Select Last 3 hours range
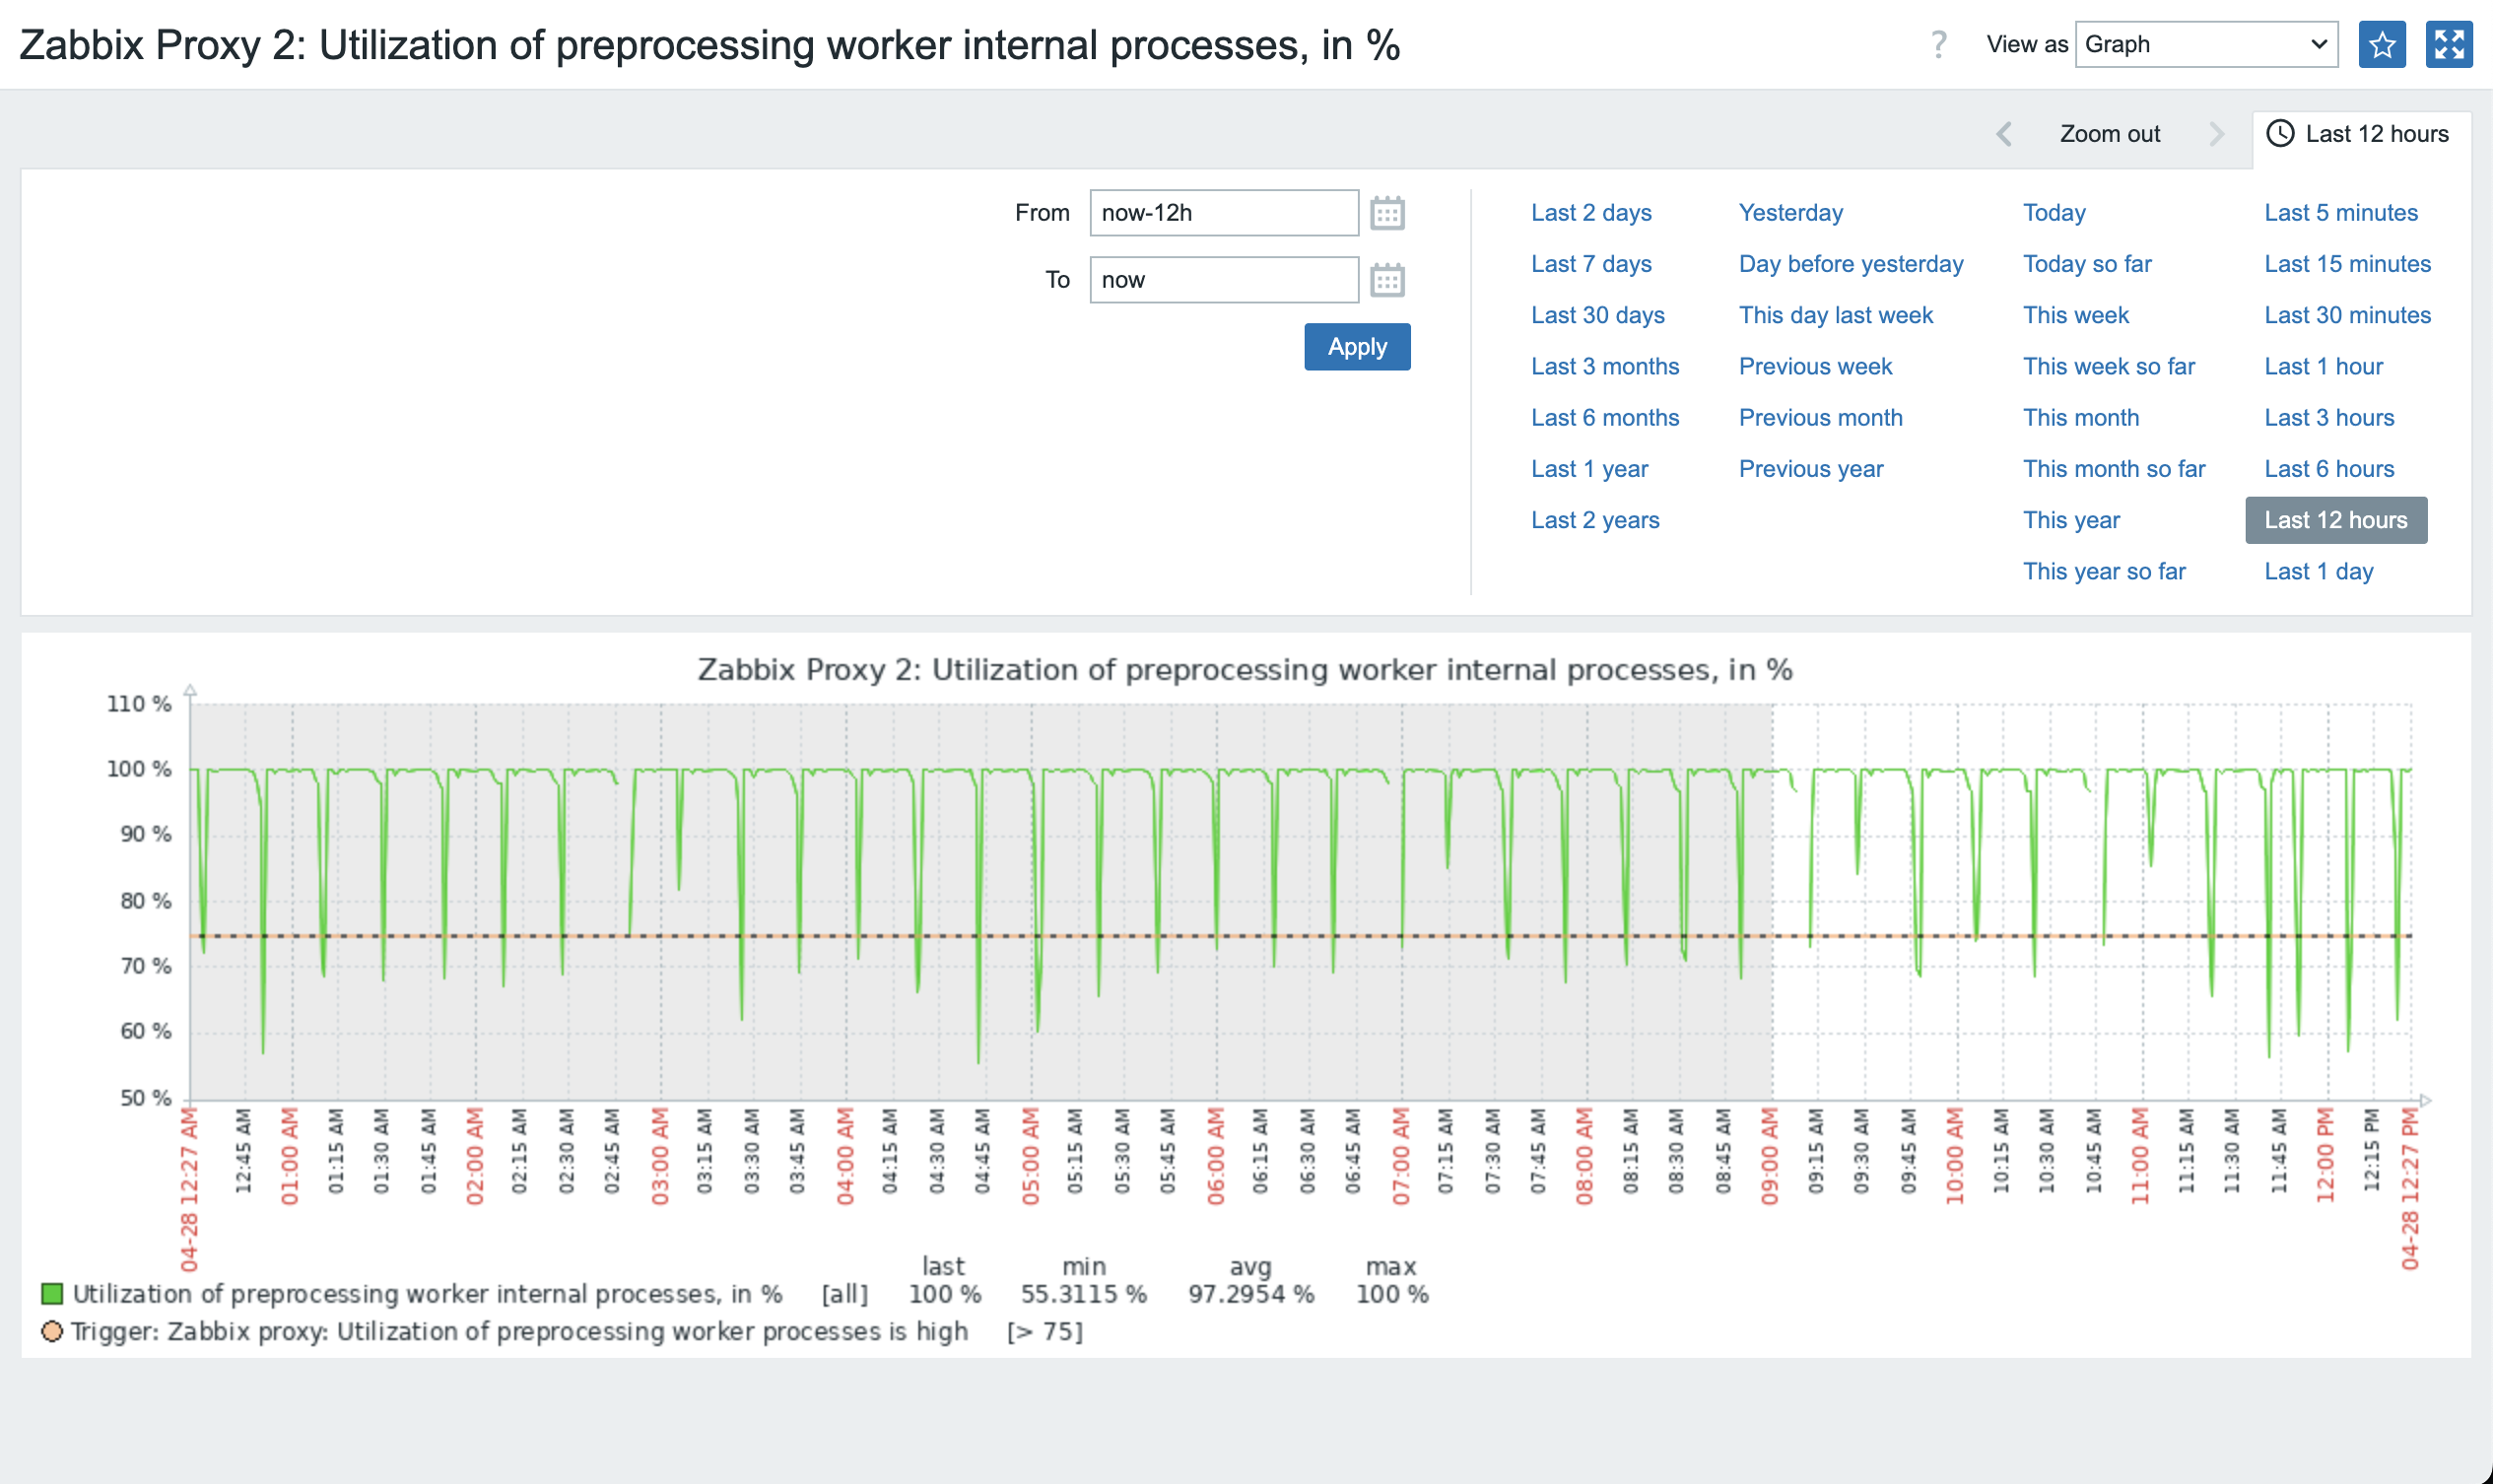Screen dimensions: 2493x1484 (x=2329, y=418)
